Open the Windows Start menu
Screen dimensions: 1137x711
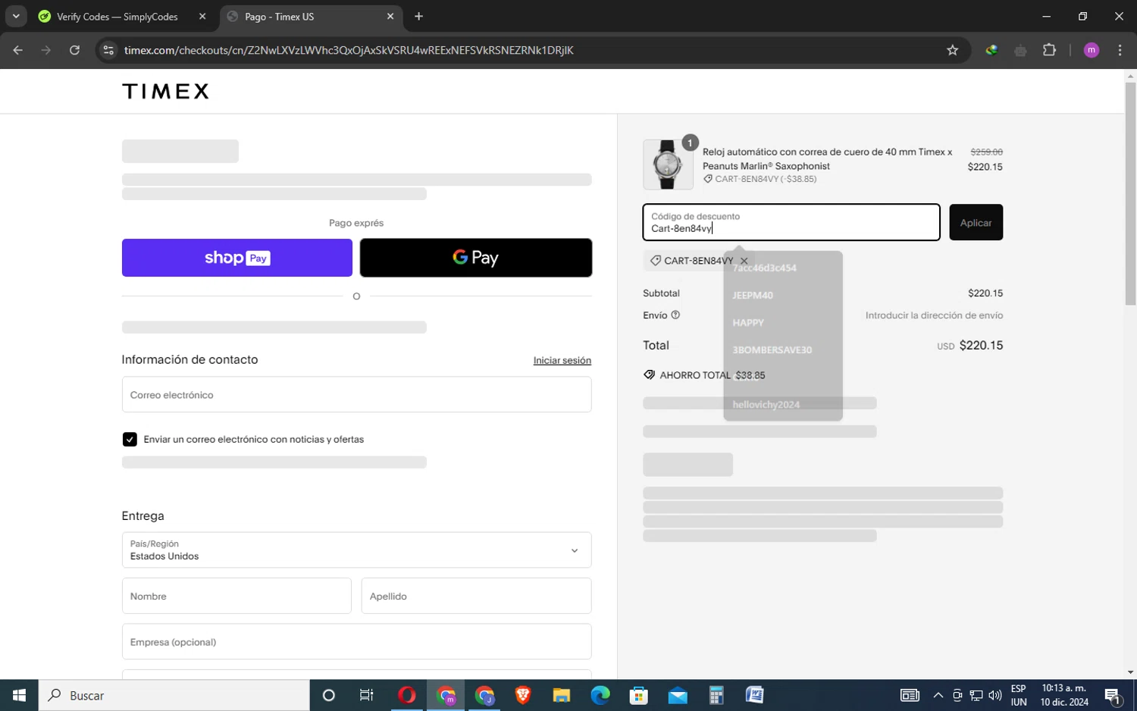(x=19, y=695)
